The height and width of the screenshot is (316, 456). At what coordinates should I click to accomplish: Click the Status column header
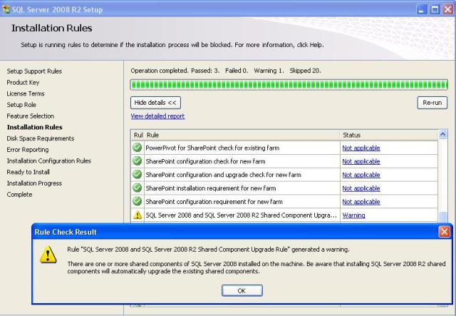pos(389,135)
